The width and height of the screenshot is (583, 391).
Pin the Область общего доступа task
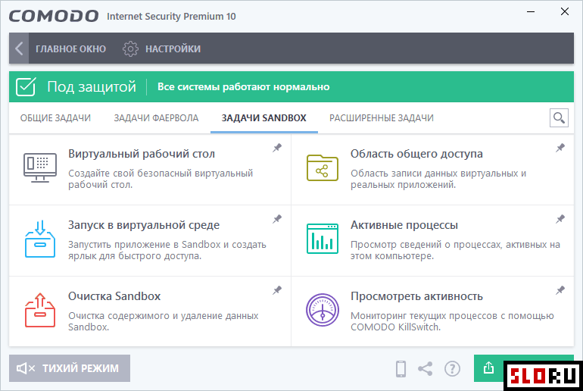[x=560, y=148]
